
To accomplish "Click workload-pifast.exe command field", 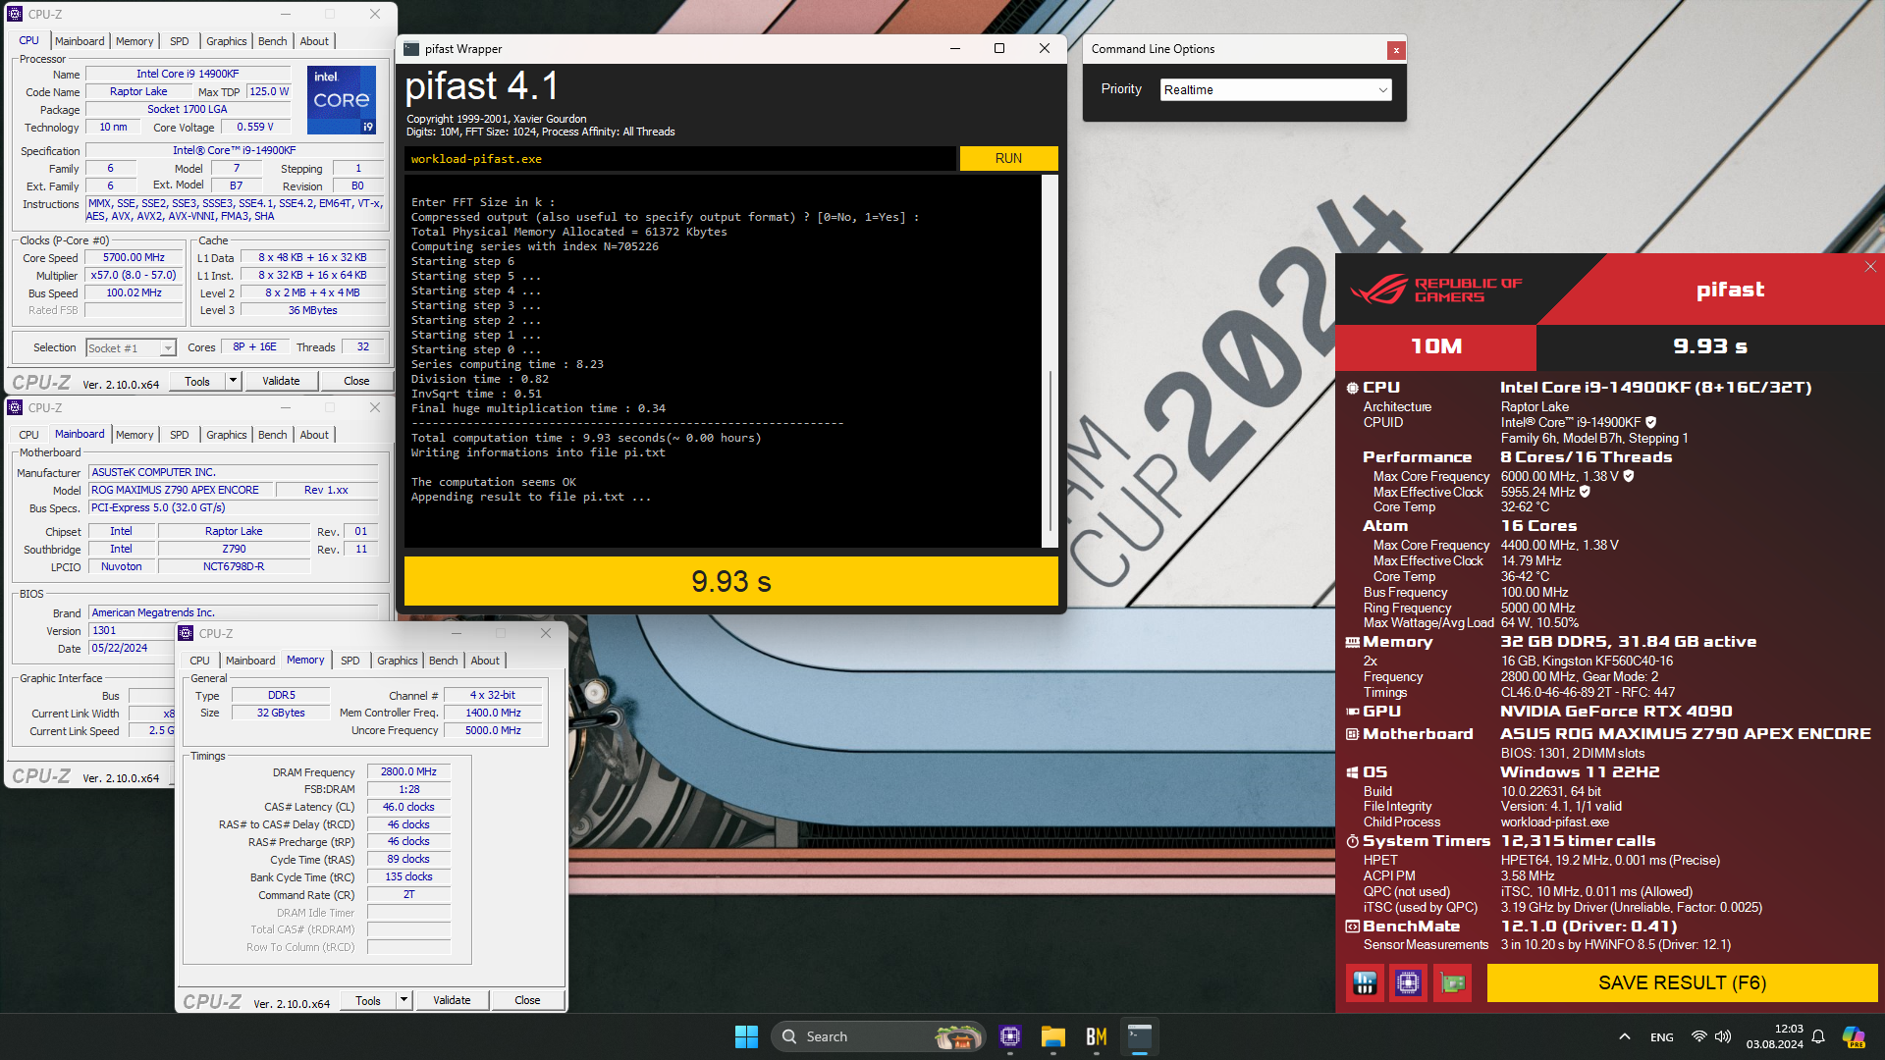I will [679, 159].
